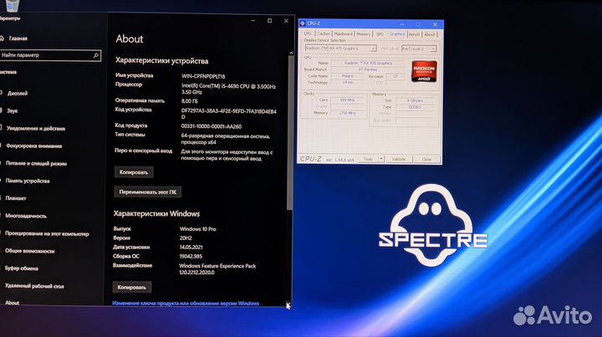602x337 pixels.
Task: Open Звук settings in the sidebar
Action: click(13, 111)
